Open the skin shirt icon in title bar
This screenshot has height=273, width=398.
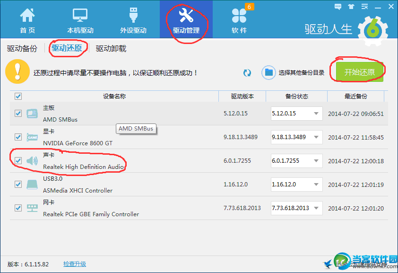click(351, 7)
